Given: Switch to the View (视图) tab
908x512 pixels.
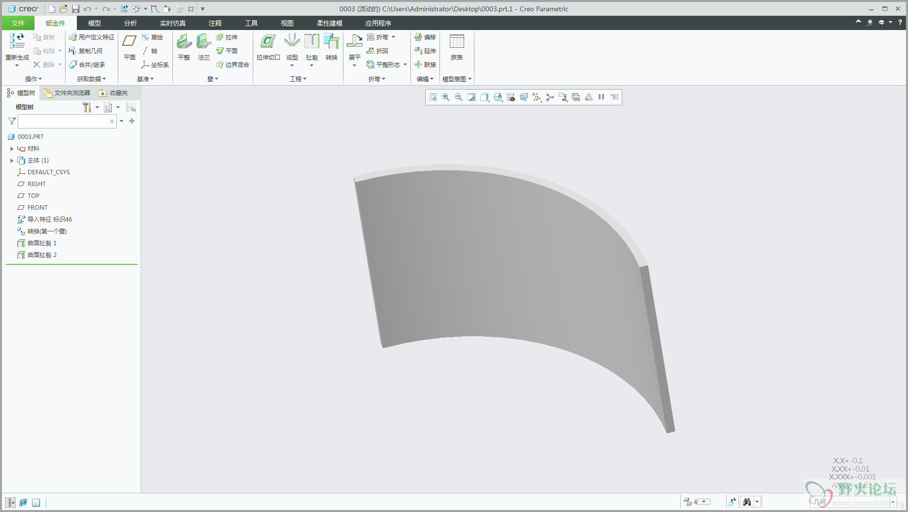Looking at the screenshot, I should coord(287,23).
